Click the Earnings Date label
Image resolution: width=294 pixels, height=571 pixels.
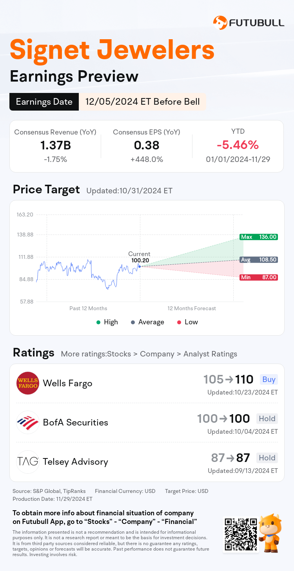[x=44, y=102]
